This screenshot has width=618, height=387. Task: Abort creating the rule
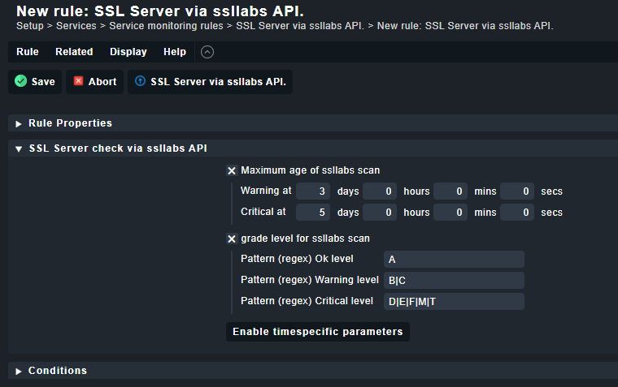94,82
